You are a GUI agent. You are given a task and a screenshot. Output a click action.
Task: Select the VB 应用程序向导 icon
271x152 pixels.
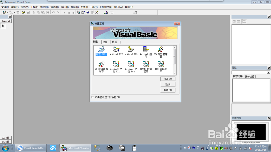coord(101,67)
